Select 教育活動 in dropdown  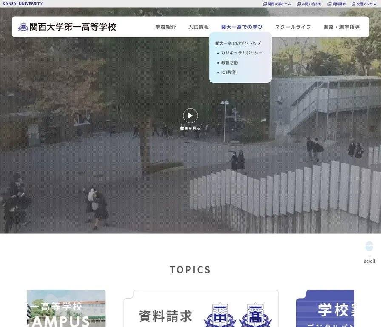pos(229,62)
